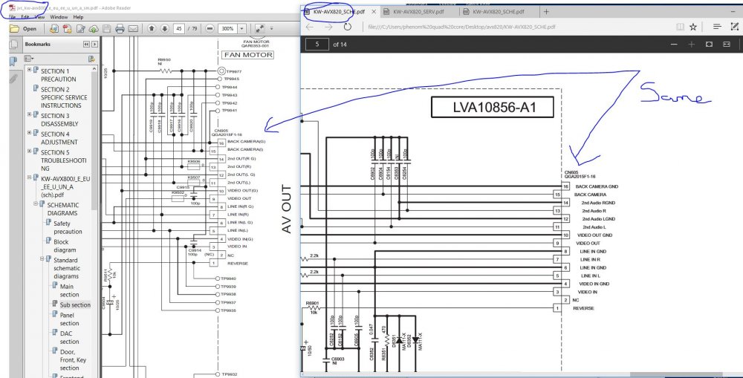Click the Bookmarks ribbon icon in sidebar
Image resolution: width=743 pixels, height=378 pixels.
click(x=13, y=61)
